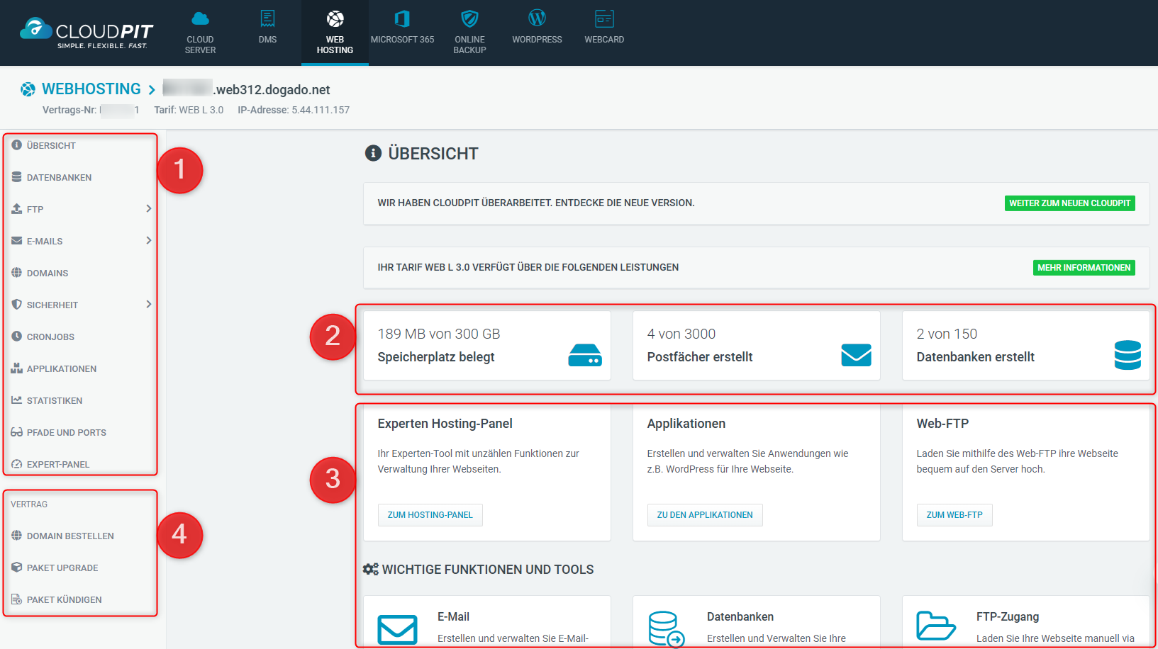Open Datenbanken in the sidebar
Screen dimensions: 1158x649
[59, 178]
